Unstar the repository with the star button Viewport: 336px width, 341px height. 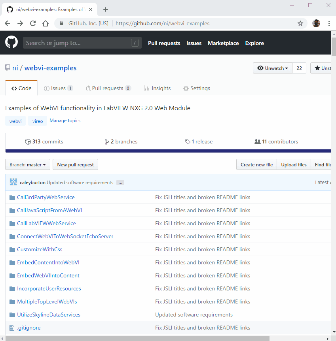point(321,68)
